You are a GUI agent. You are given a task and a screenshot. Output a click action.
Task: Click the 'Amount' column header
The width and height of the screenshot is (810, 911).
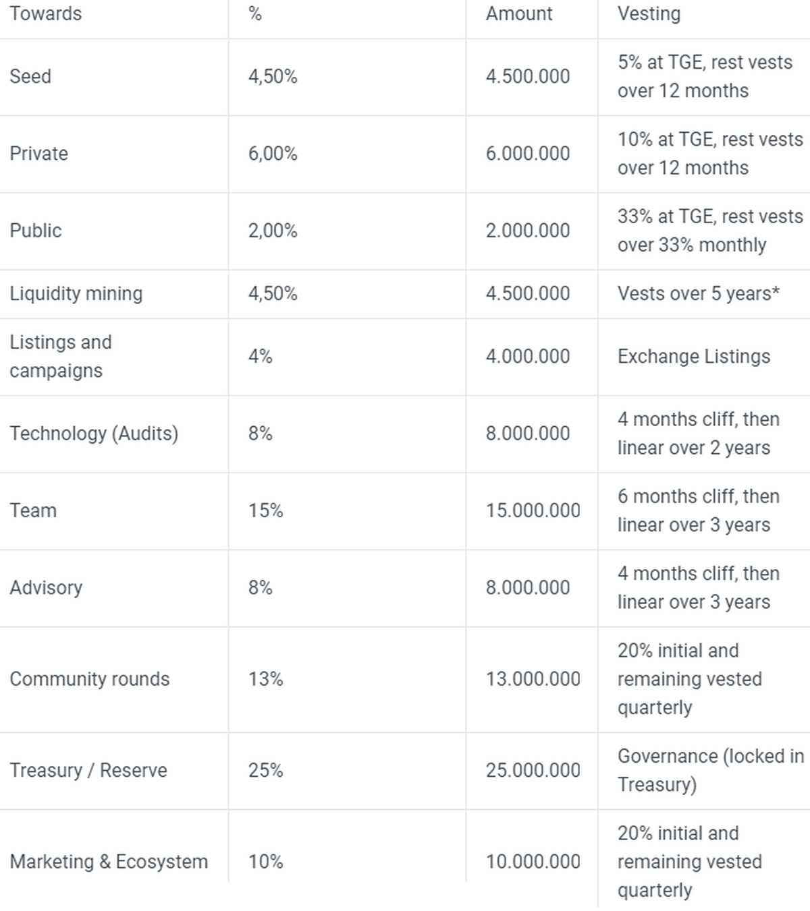pos(518,13)
